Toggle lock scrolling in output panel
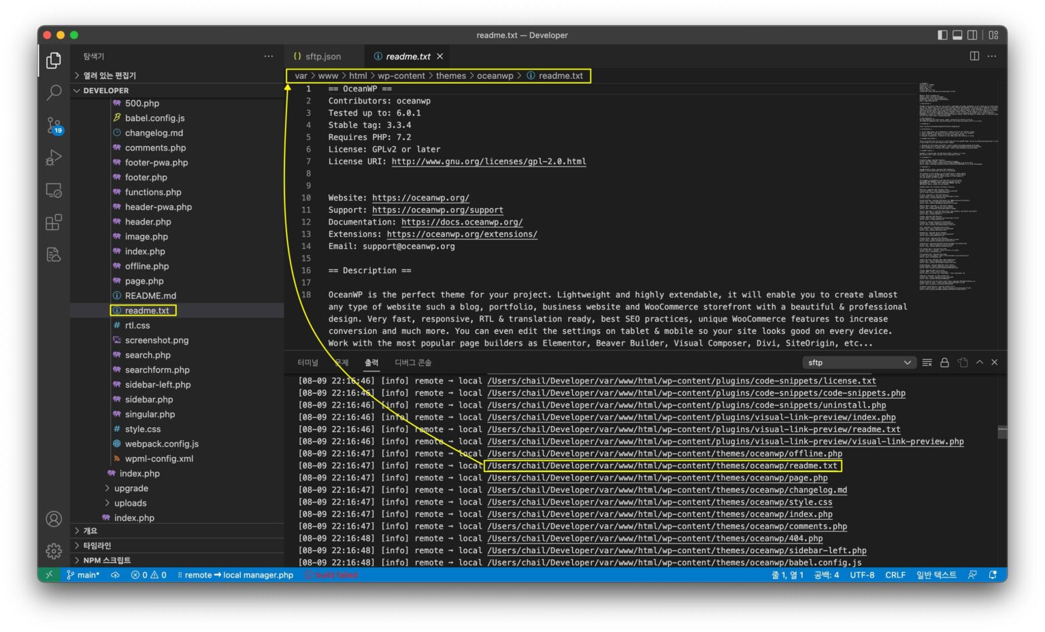 point(945,363)
